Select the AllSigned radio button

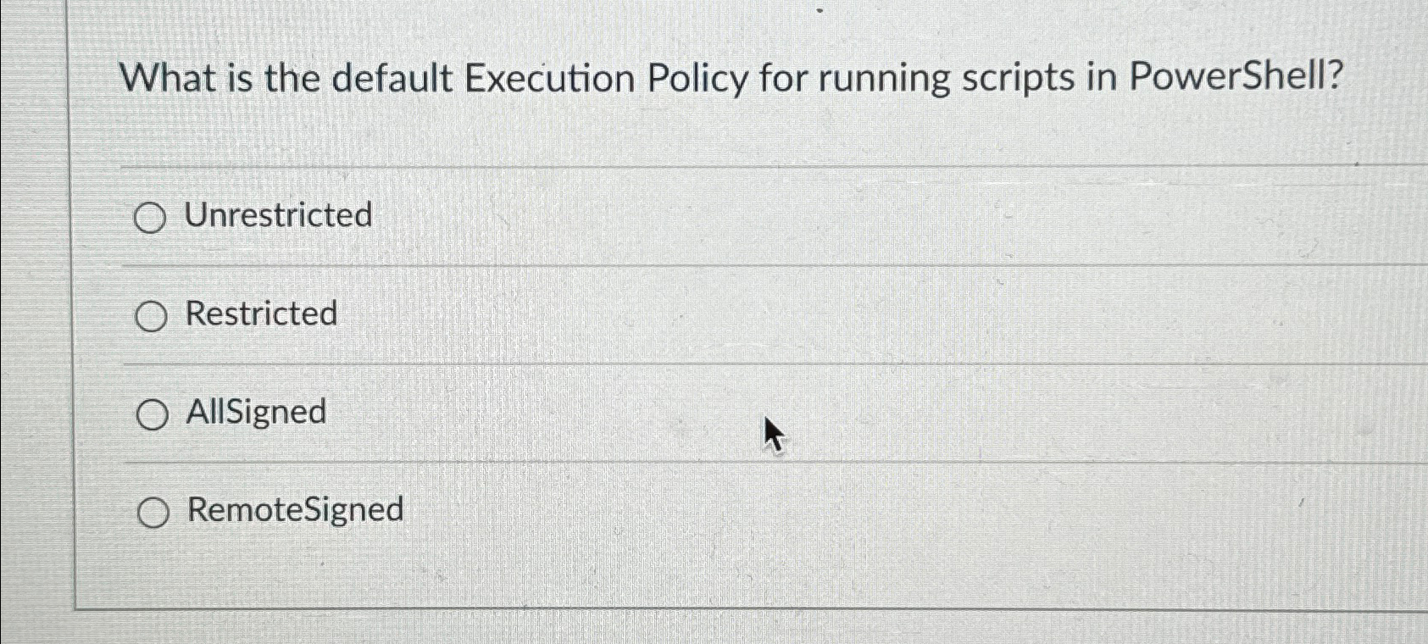[153, 414]
